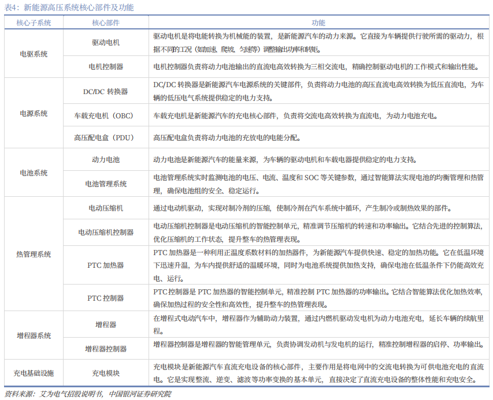This screenshot has width=493, height=400.
Task: Click the 电动压缩机控制器 component cell
Action: click(106, 232)
